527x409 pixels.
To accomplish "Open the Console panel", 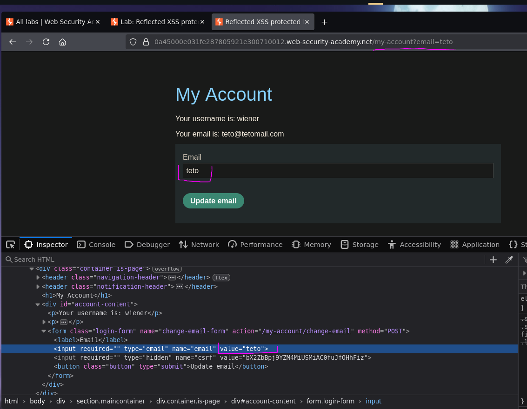I will pos(96,245).
